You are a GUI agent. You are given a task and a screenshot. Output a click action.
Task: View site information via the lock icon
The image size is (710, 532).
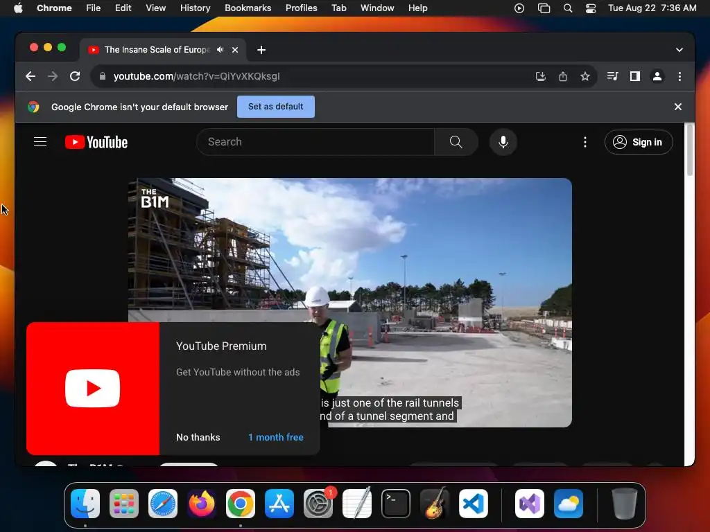tap(103, 76)
